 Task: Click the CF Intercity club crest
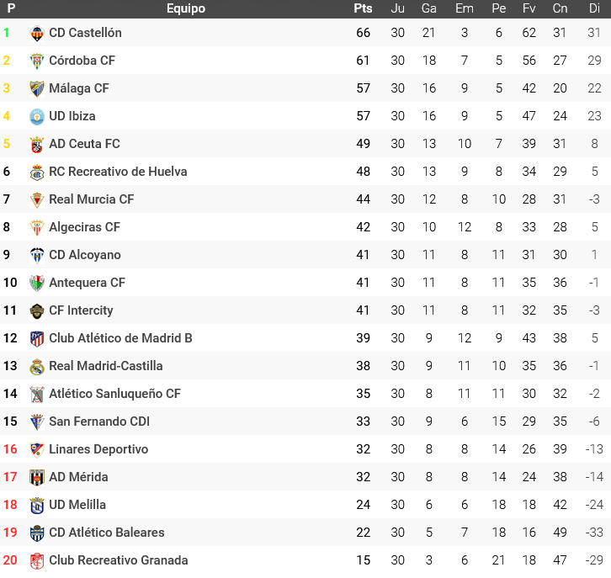pyautogui.click(x=37, y=311)
